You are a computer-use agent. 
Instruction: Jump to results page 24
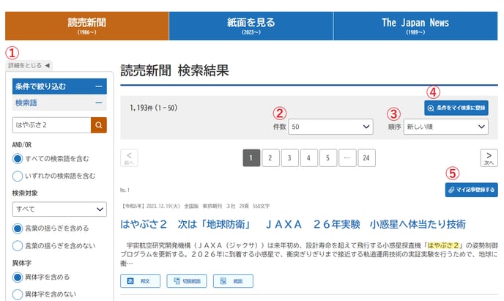pos(366,157)
